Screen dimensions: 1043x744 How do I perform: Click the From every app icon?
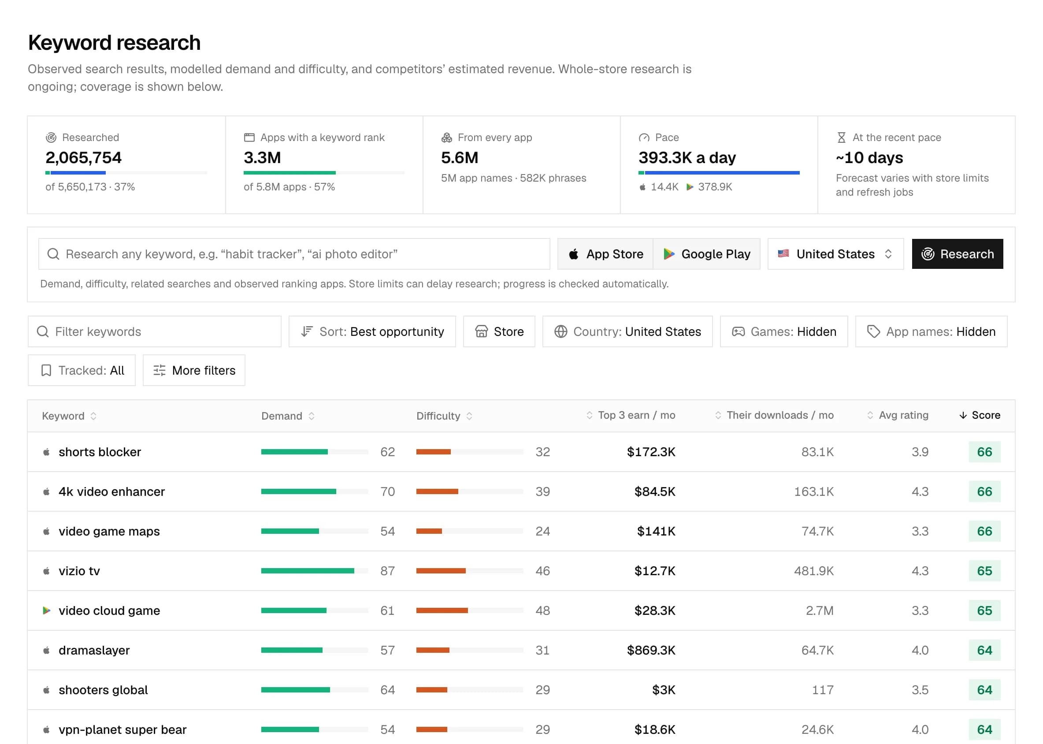[447, 138]
